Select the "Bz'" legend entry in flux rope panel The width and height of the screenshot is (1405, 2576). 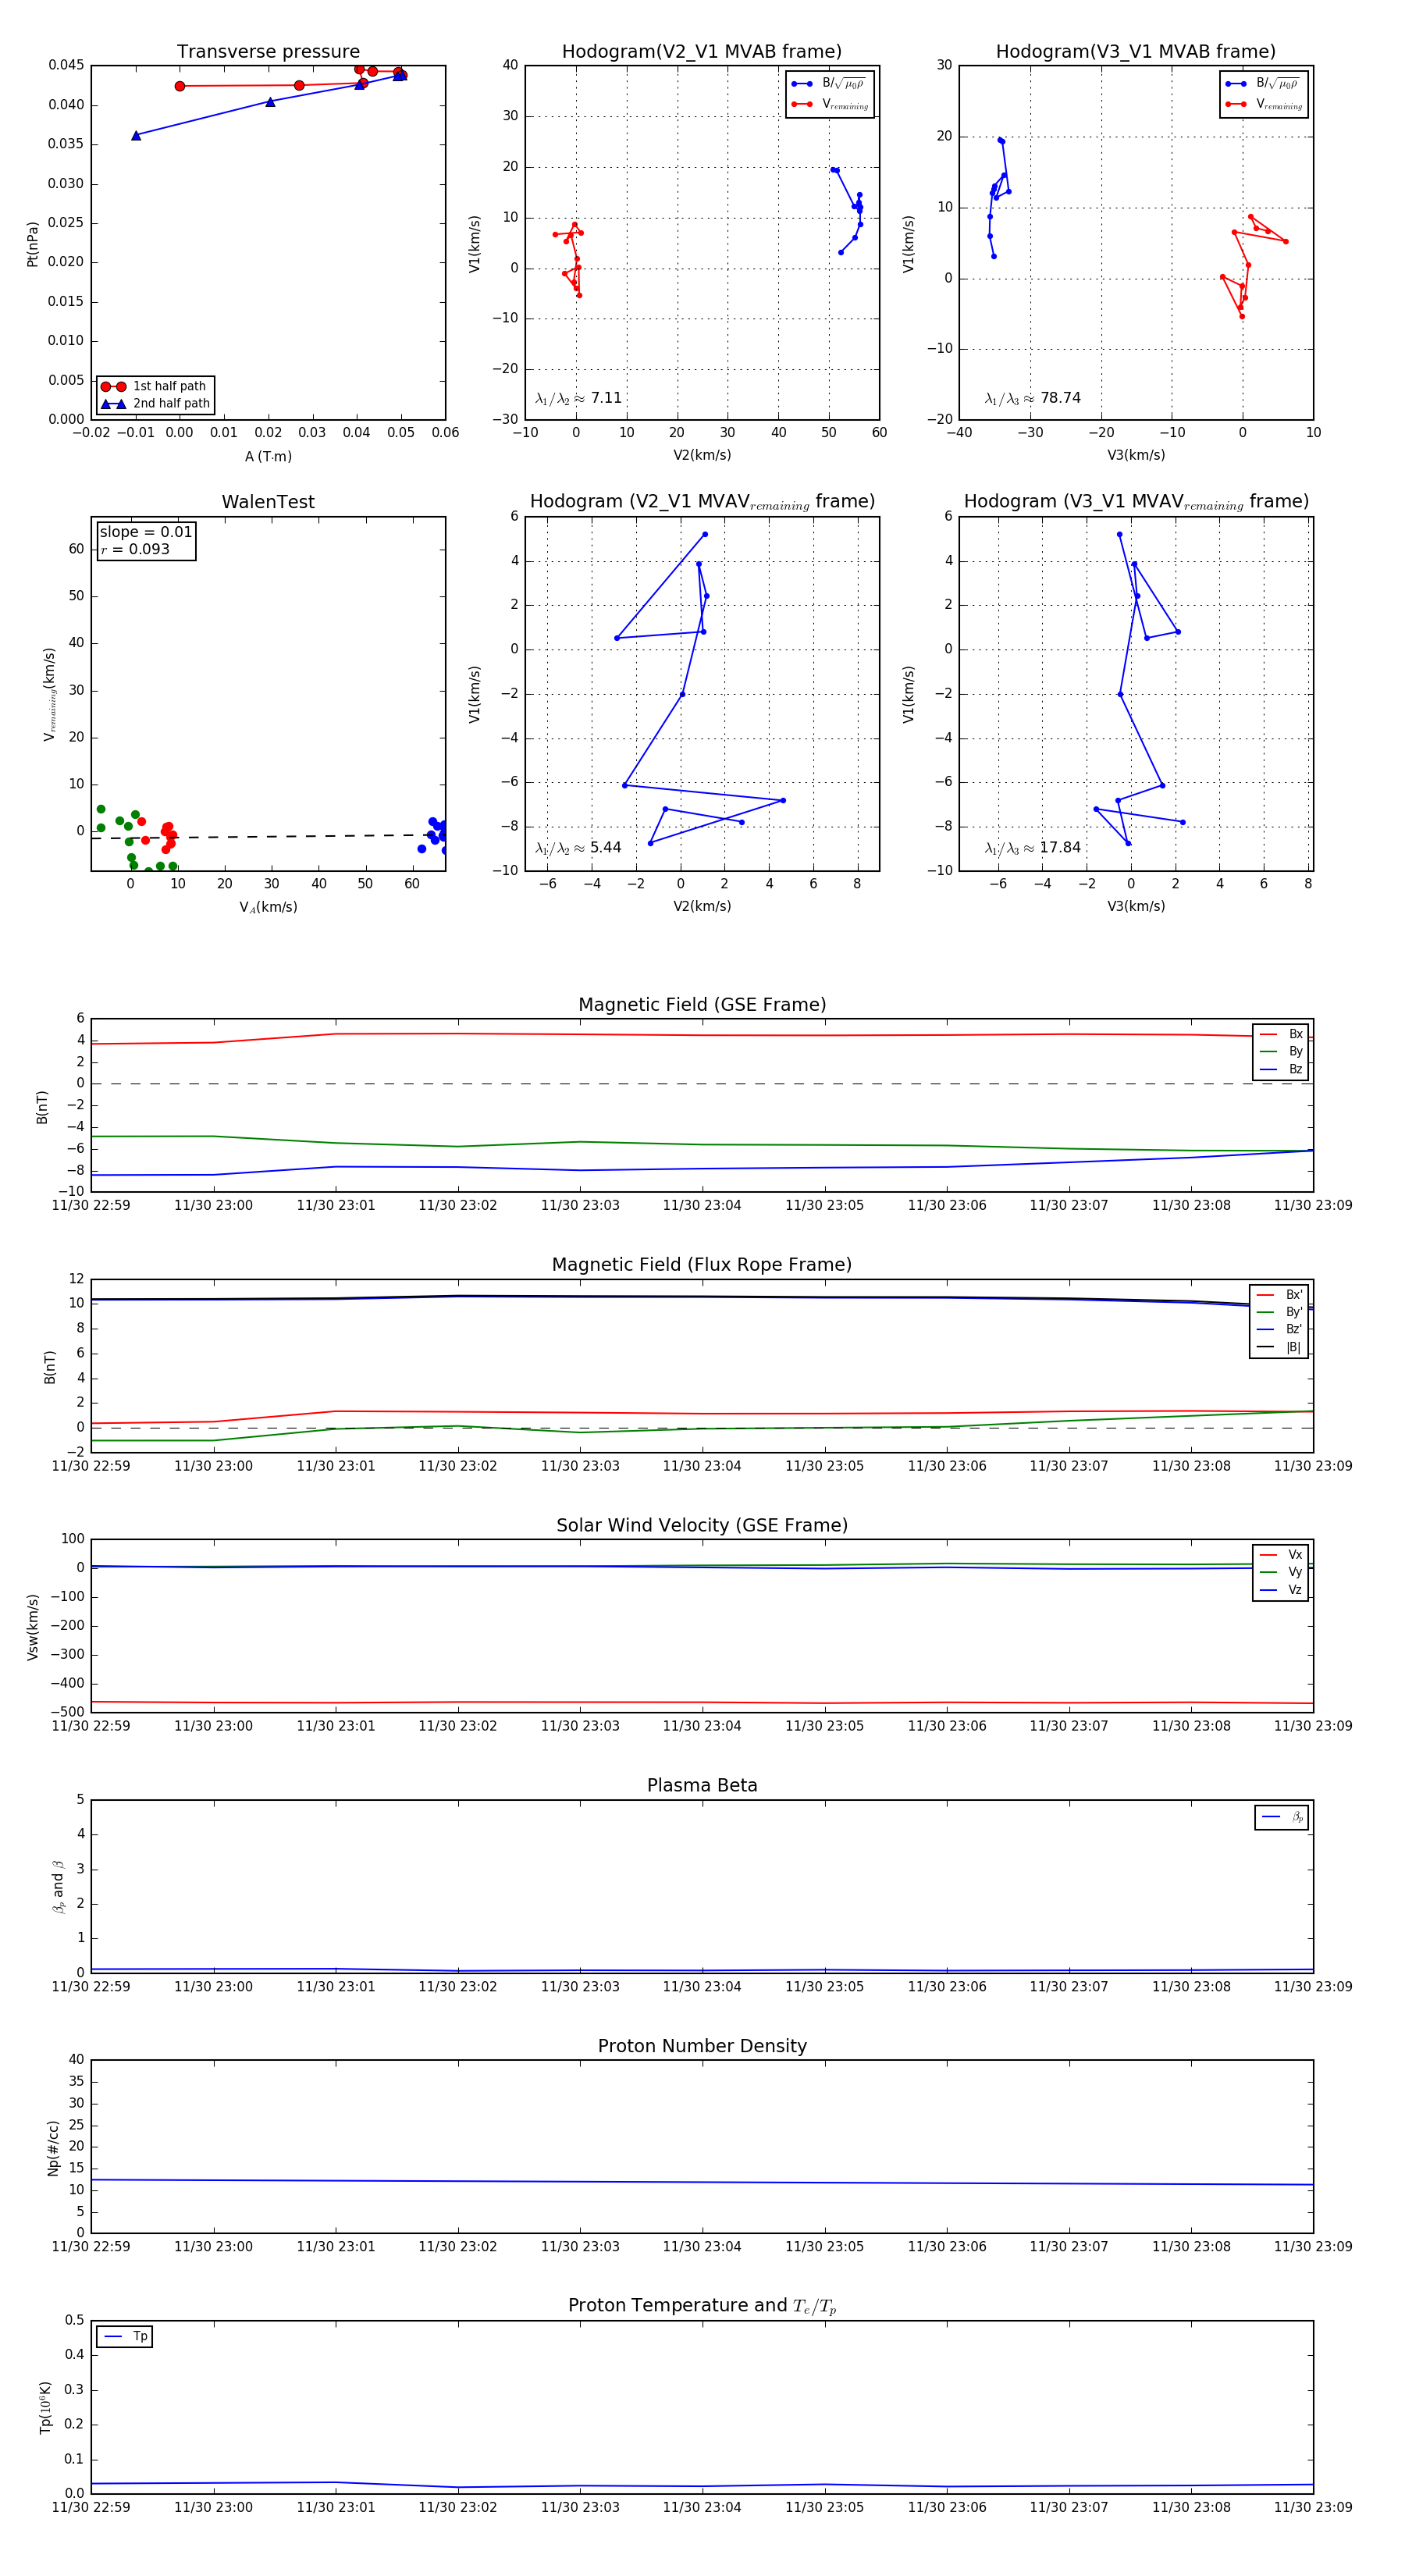click(x=1280, y=1329)
